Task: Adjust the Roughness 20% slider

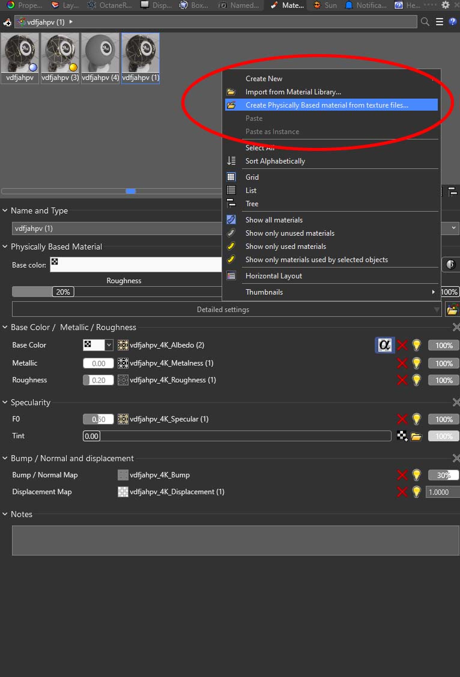Action: click(x=63, y=292)
